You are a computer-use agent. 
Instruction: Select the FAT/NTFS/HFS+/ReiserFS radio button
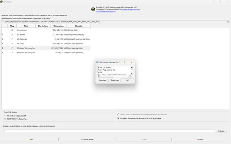pyautogui.click(x=5, y=119)
